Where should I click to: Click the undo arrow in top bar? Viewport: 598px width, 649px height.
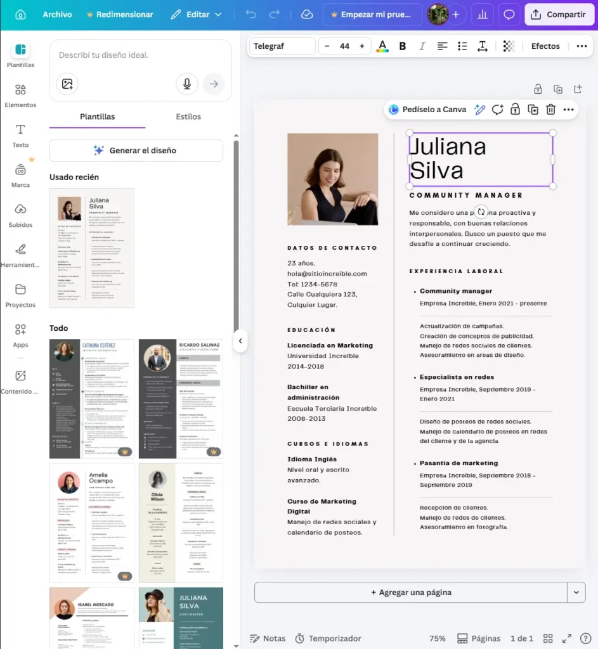tap(251, 15)
